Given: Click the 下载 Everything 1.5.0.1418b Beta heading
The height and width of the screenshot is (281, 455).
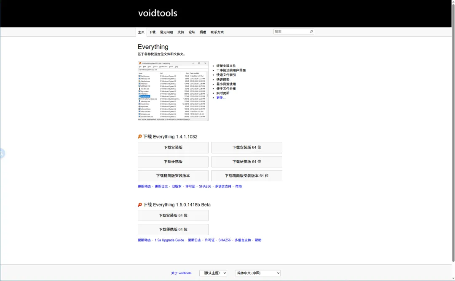Looking at the screenshot, I should click(x=177, y=204).
